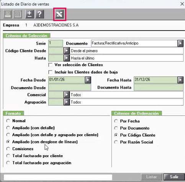Select Ampliado (con detalle) format
The width and height of the screenshot is (185, 182).
8,128
